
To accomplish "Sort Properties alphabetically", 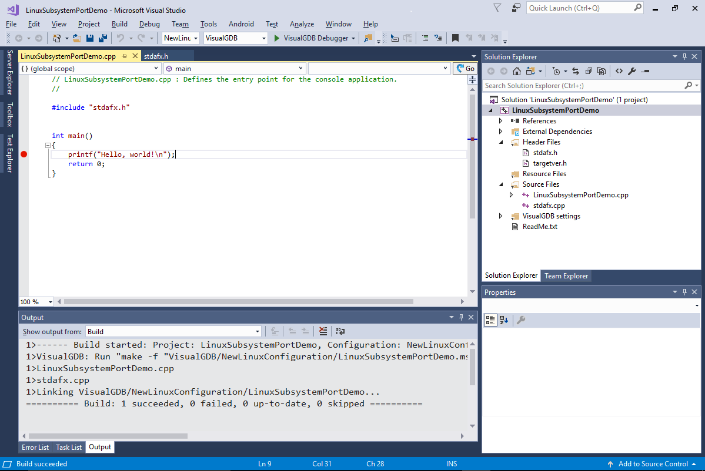I will pos(504,319).
